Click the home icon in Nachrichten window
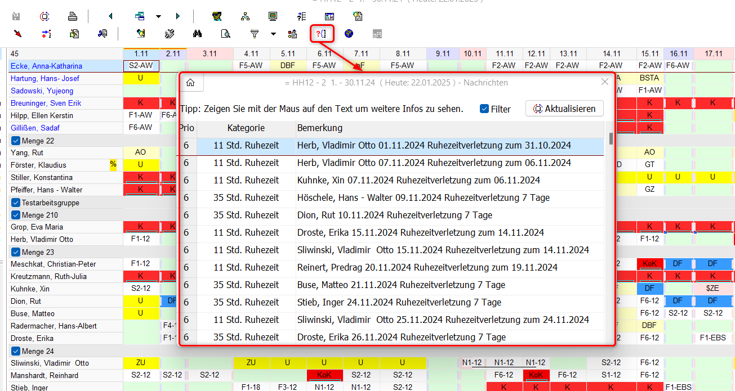Screen dimensions: 735x391 pos(191,83)
